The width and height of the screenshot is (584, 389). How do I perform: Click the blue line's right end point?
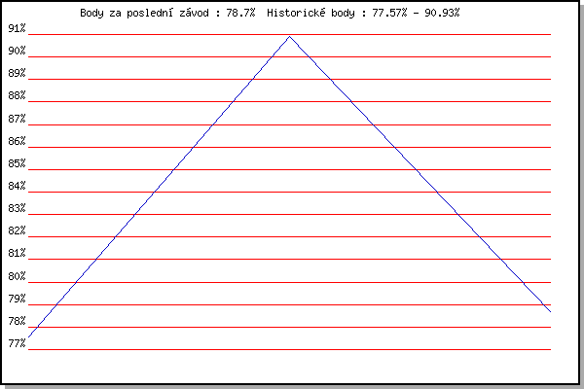coord(550,311)
